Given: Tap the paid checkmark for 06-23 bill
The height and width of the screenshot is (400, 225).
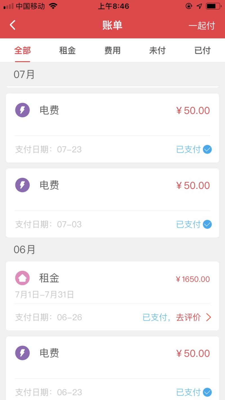Looking at the screenshot, I should click(207, 392).
